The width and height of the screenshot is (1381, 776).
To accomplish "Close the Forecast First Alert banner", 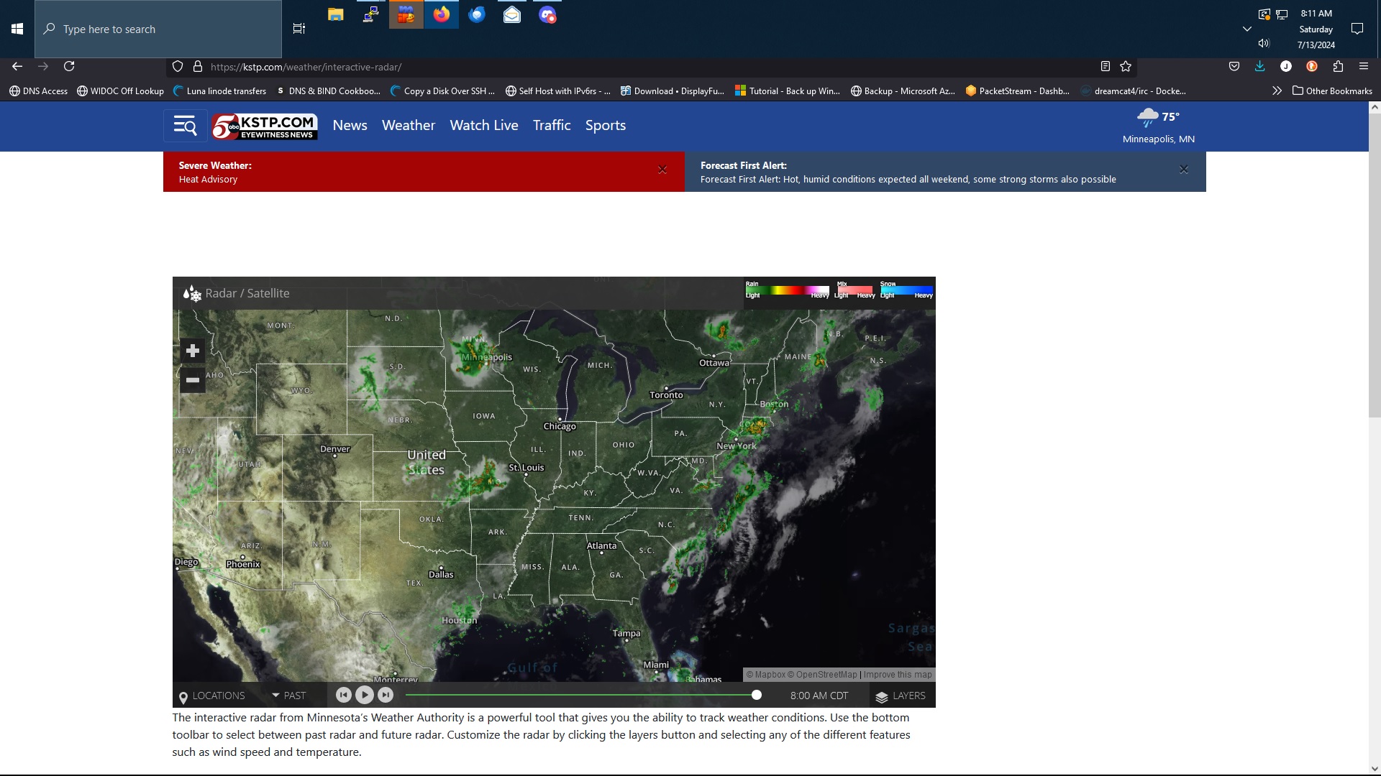I will [1184, 170].
